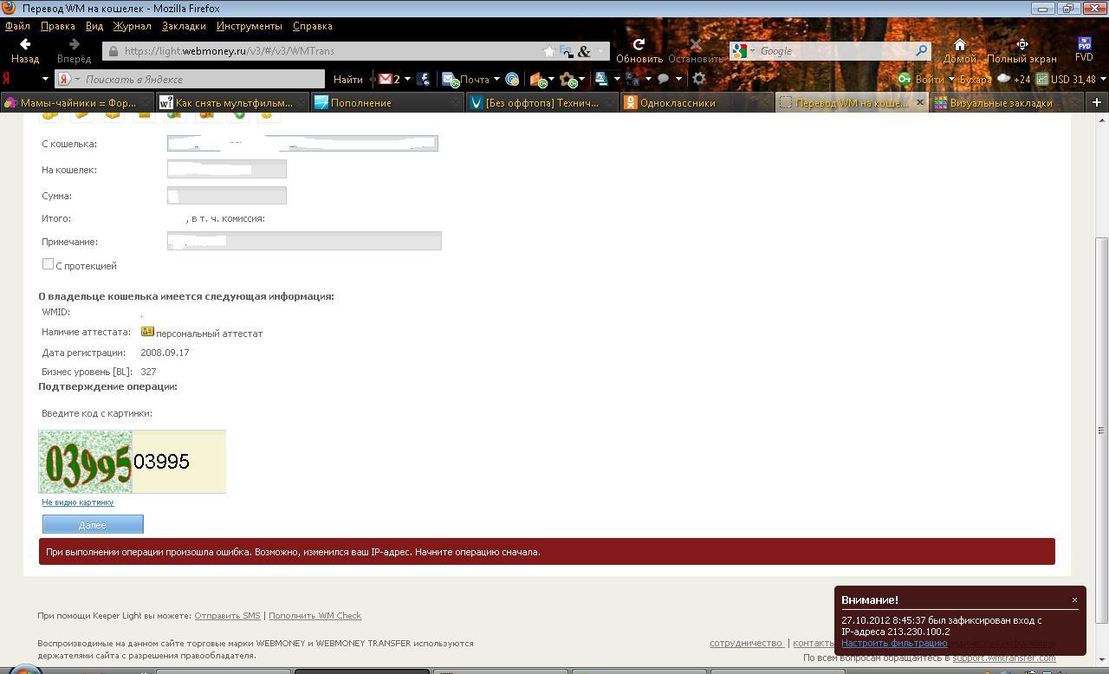Expand the USD rate dropdown arrow
The image size is (1109, 674).
click(1104, 79)
